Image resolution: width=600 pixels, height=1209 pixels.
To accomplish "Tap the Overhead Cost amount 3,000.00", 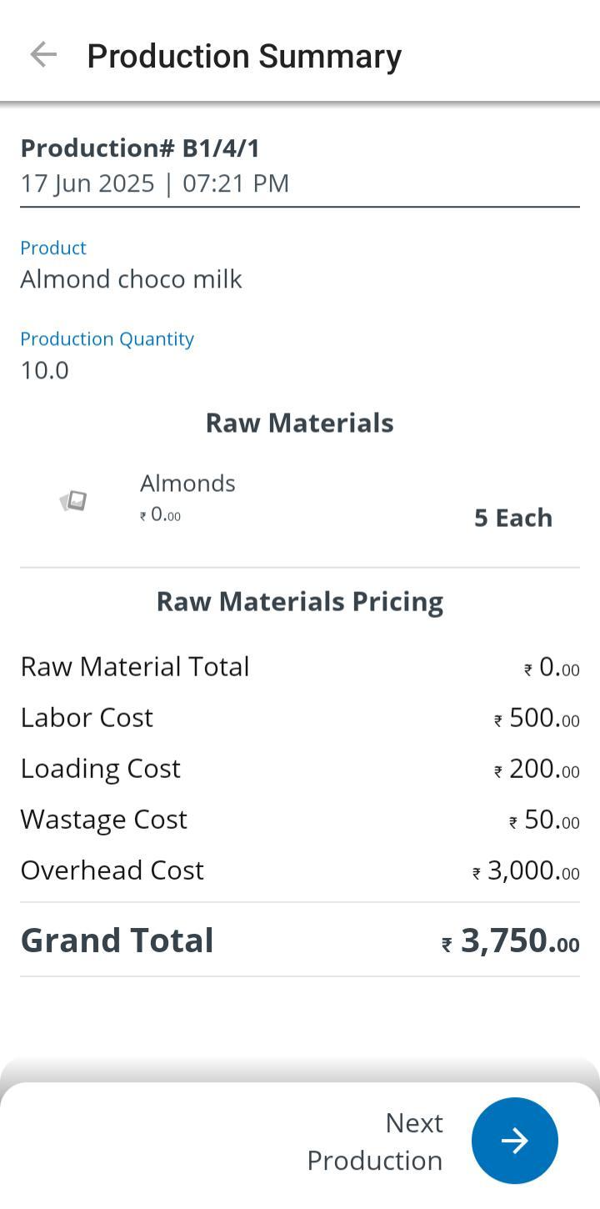I will coord(526,870).
